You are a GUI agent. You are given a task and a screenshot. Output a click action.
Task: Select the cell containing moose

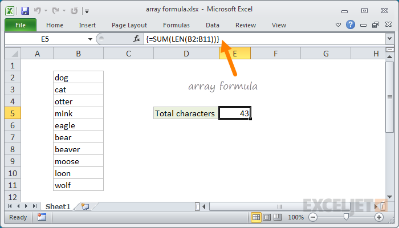79,161
